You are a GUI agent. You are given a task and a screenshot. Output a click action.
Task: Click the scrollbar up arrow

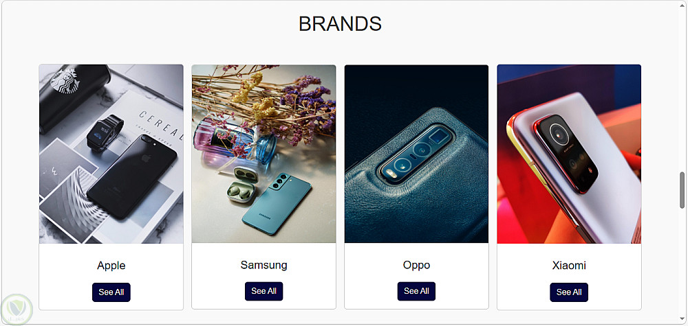coord(682,3)
